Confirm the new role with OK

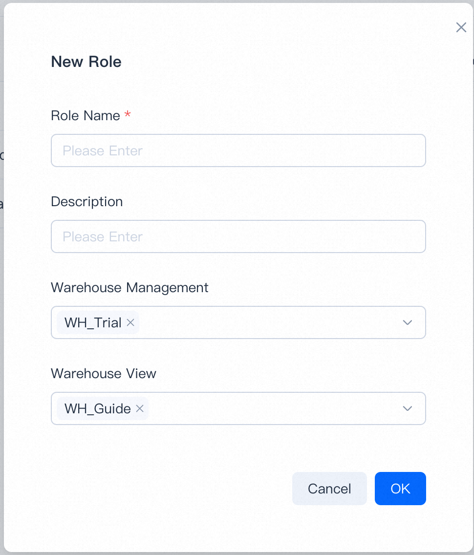(x=400, y=489)
